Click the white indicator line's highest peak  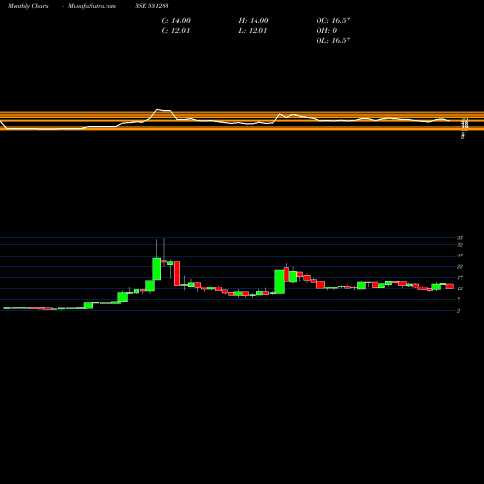pyautogui.click(x=158, y=110)
